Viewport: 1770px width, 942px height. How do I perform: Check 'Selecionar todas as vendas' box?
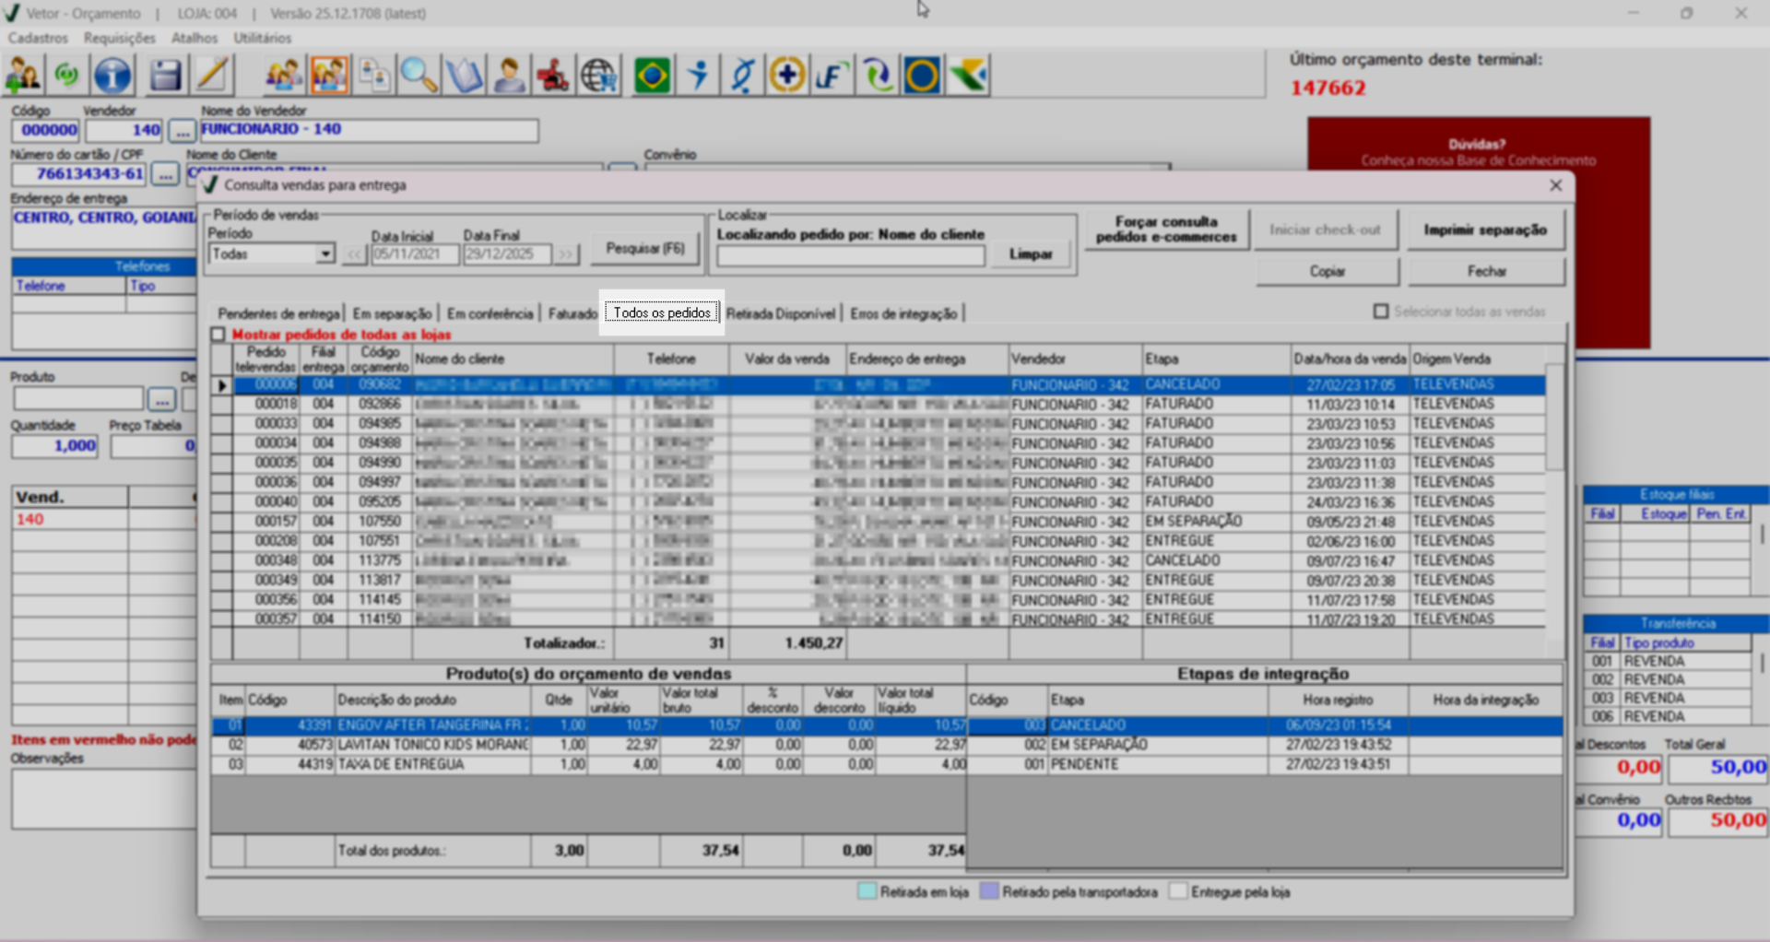1381,312
